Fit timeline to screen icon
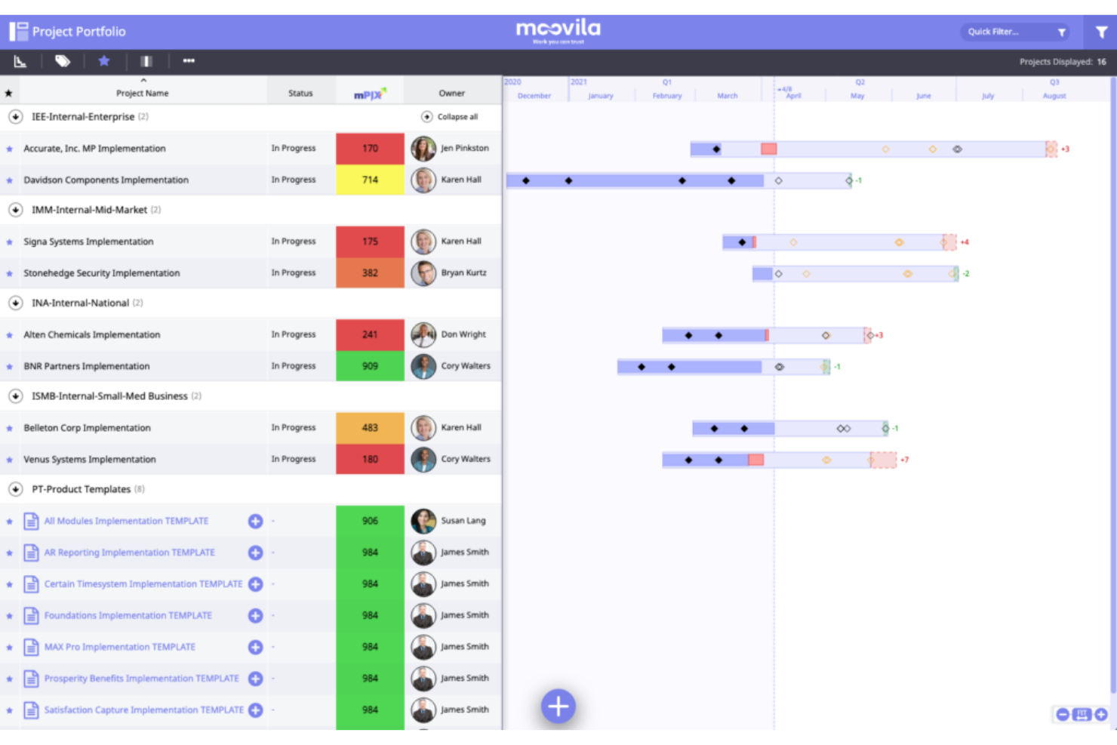The image size is (1117, 745). coord(1082,714)
